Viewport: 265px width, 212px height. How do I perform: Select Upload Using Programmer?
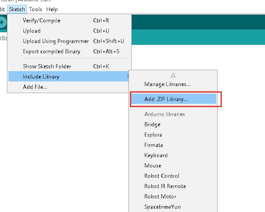(x=69, y=41)
